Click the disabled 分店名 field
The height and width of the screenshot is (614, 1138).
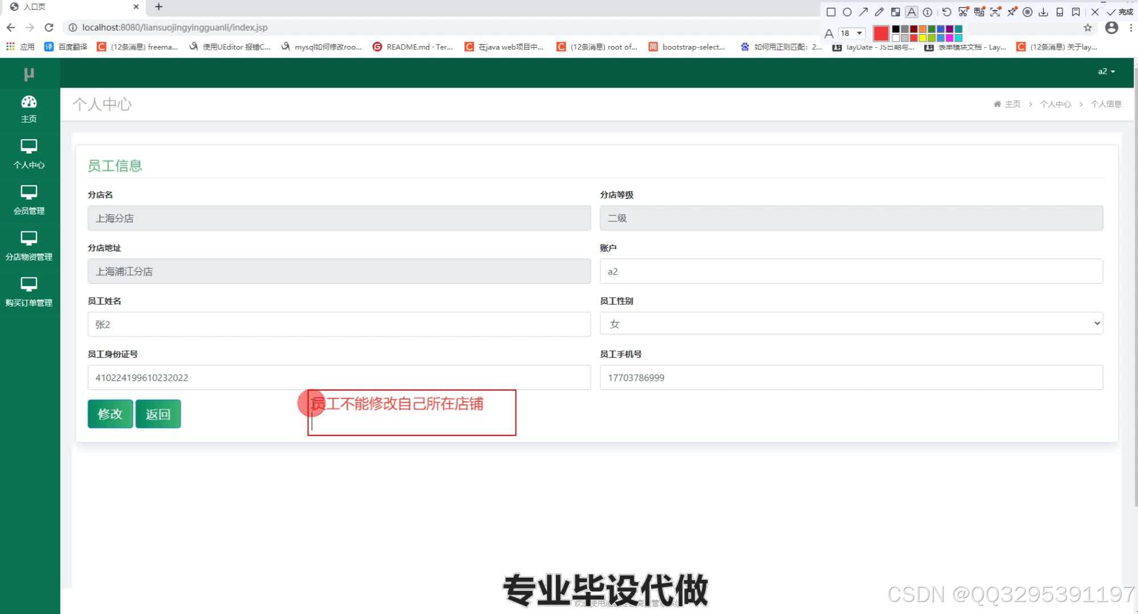[339, 218]
